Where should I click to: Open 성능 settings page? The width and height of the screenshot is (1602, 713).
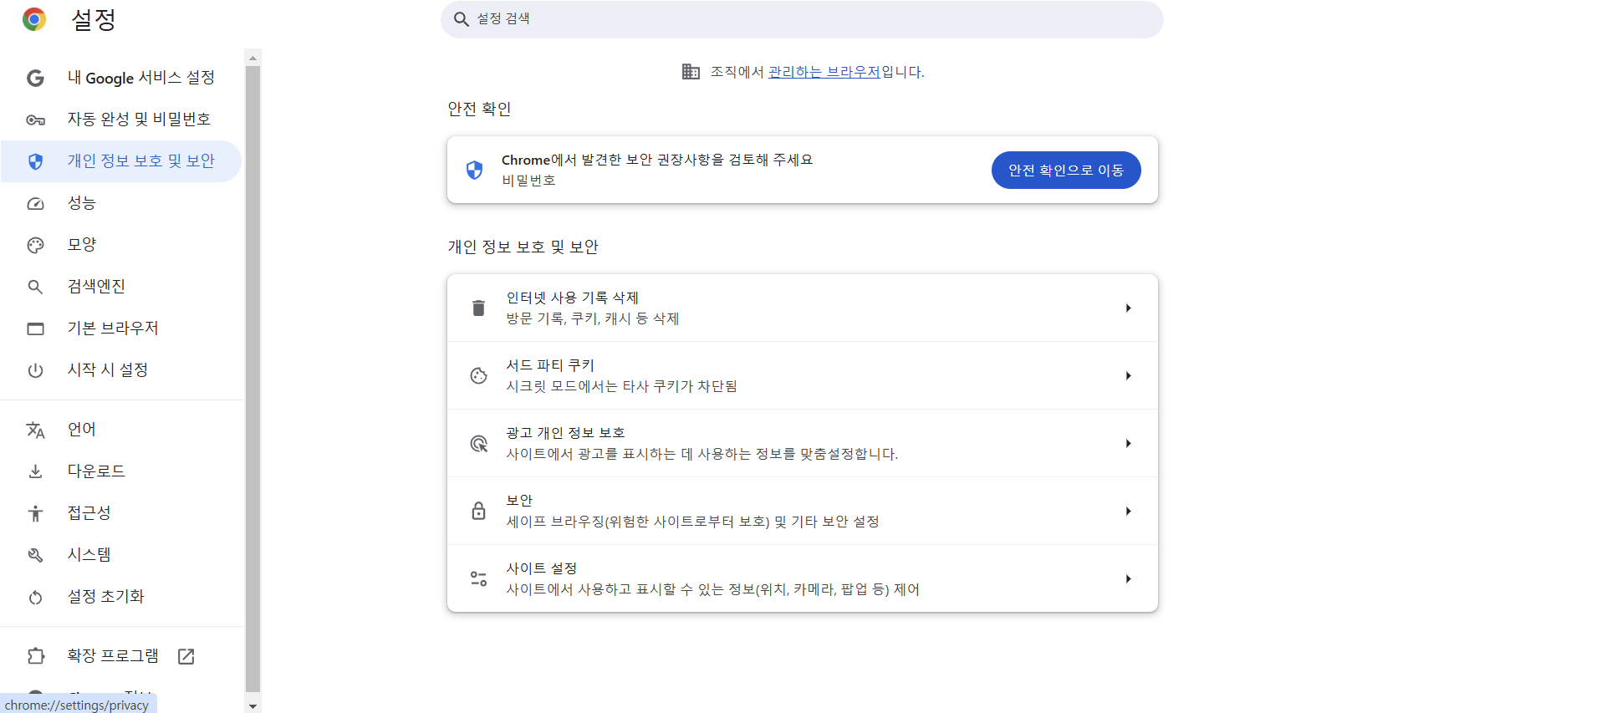click(121, 203)
